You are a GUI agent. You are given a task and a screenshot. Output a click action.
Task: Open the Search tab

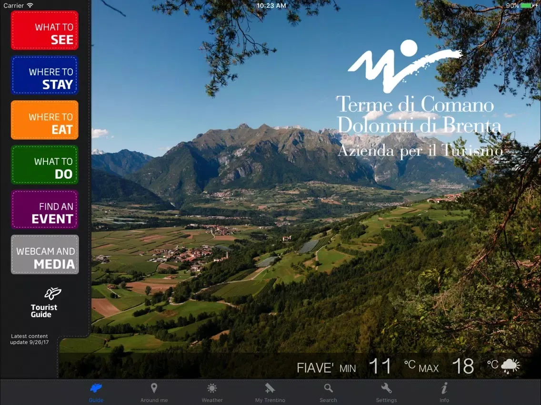pyautogui.click(x=328, y=393)
